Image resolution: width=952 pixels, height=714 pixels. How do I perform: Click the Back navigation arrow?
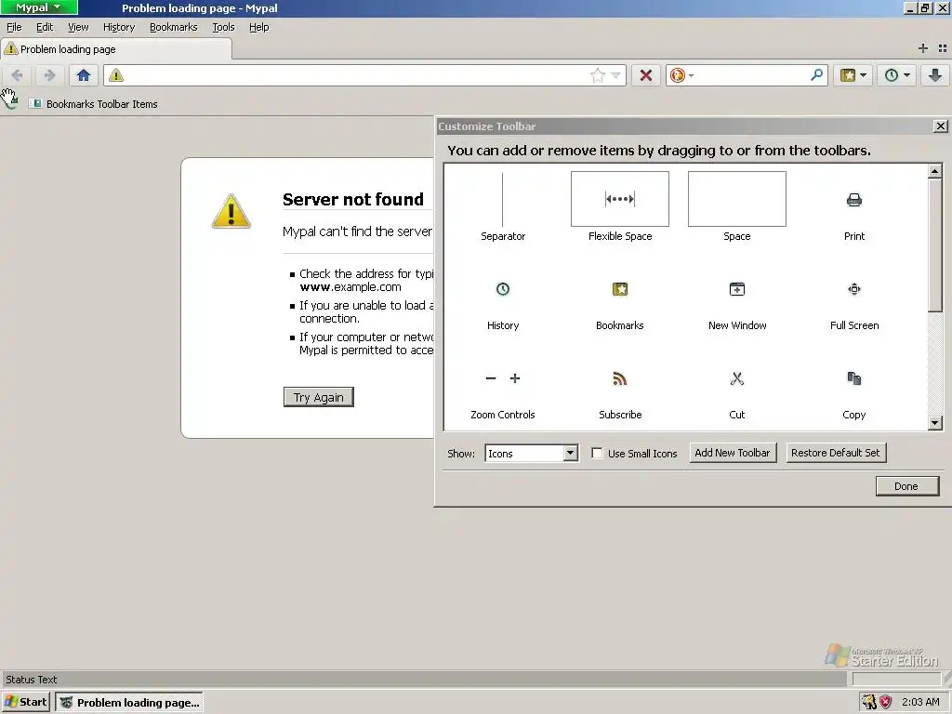click(17, 75)
